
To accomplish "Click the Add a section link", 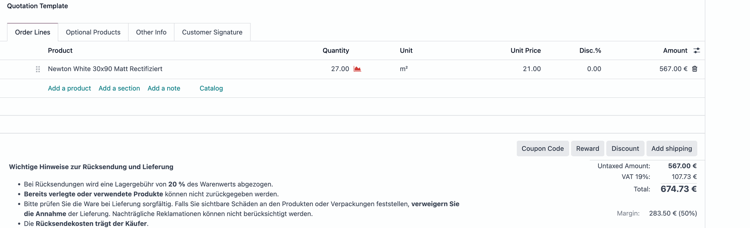I will click(x=119, y=88).
